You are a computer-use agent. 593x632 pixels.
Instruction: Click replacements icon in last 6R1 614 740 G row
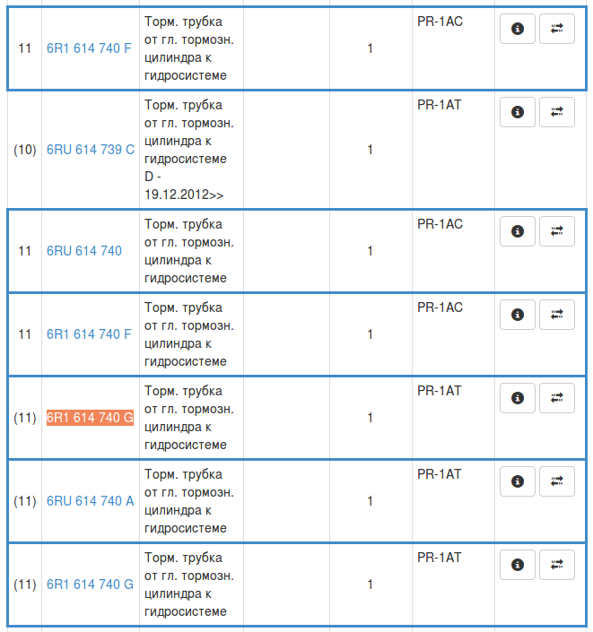click(557, 565)
